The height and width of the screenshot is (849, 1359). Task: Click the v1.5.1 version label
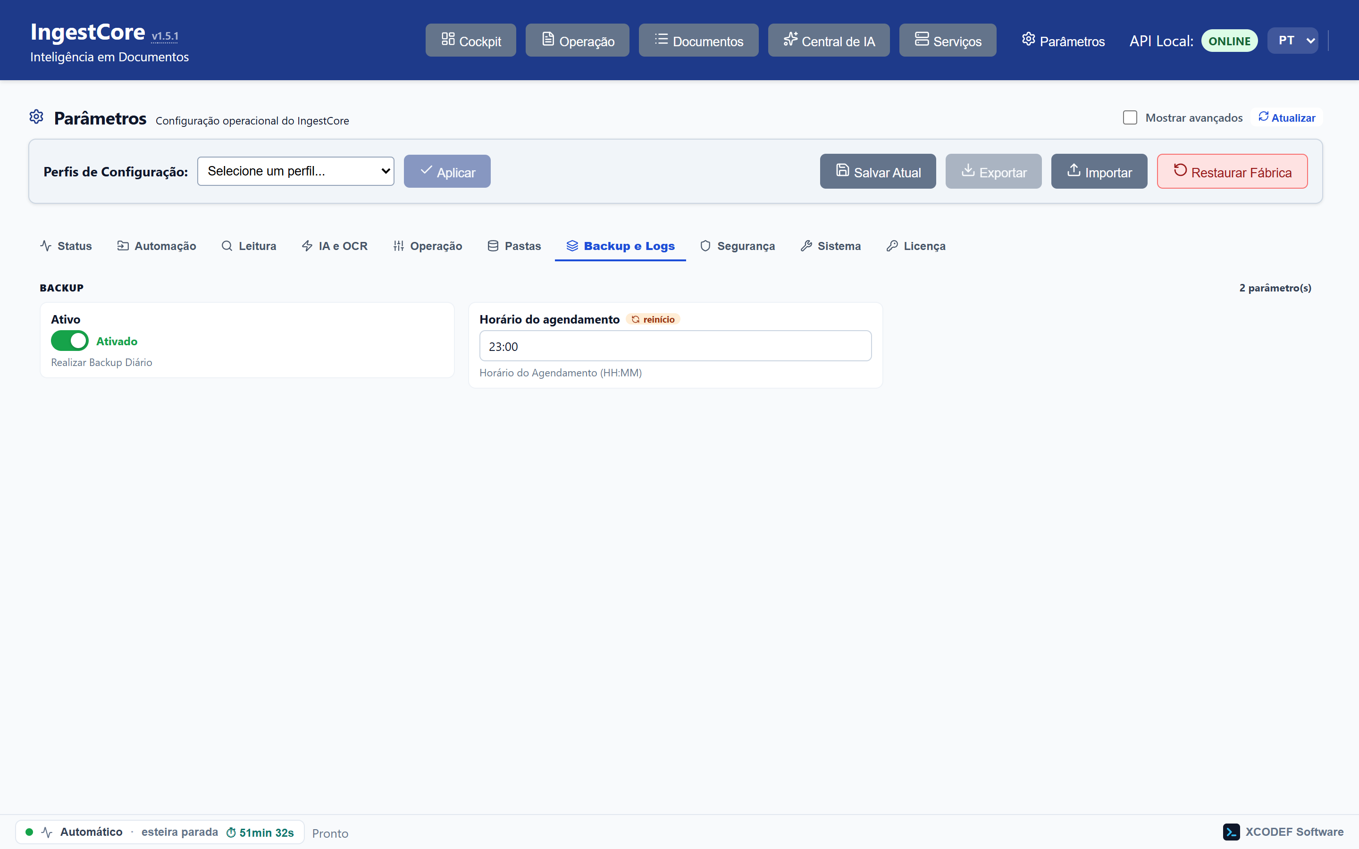pos(165,36)
